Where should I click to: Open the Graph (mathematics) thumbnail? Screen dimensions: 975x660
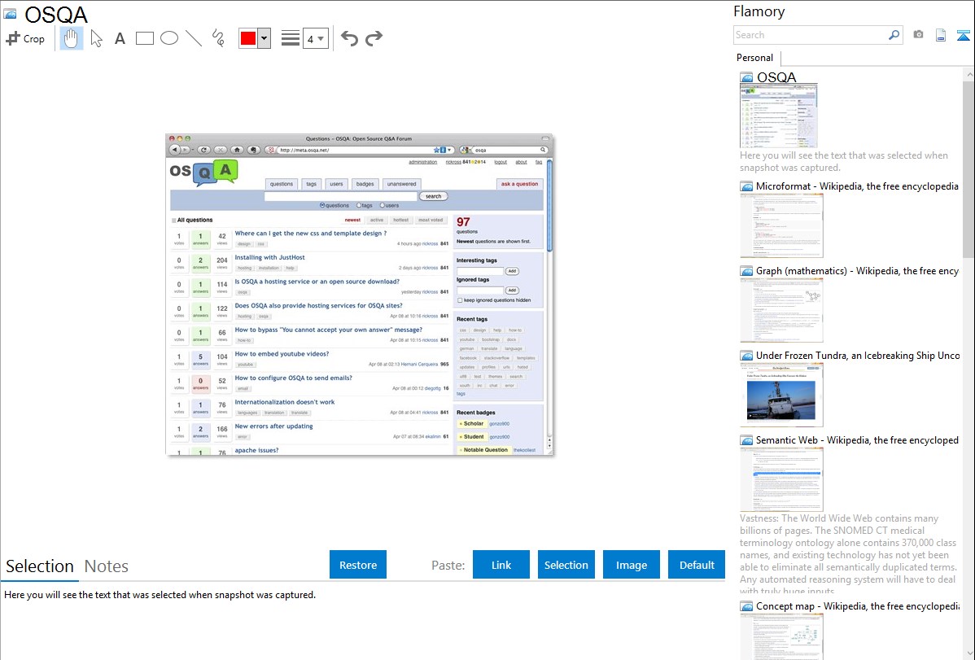(x=781, y=310)
